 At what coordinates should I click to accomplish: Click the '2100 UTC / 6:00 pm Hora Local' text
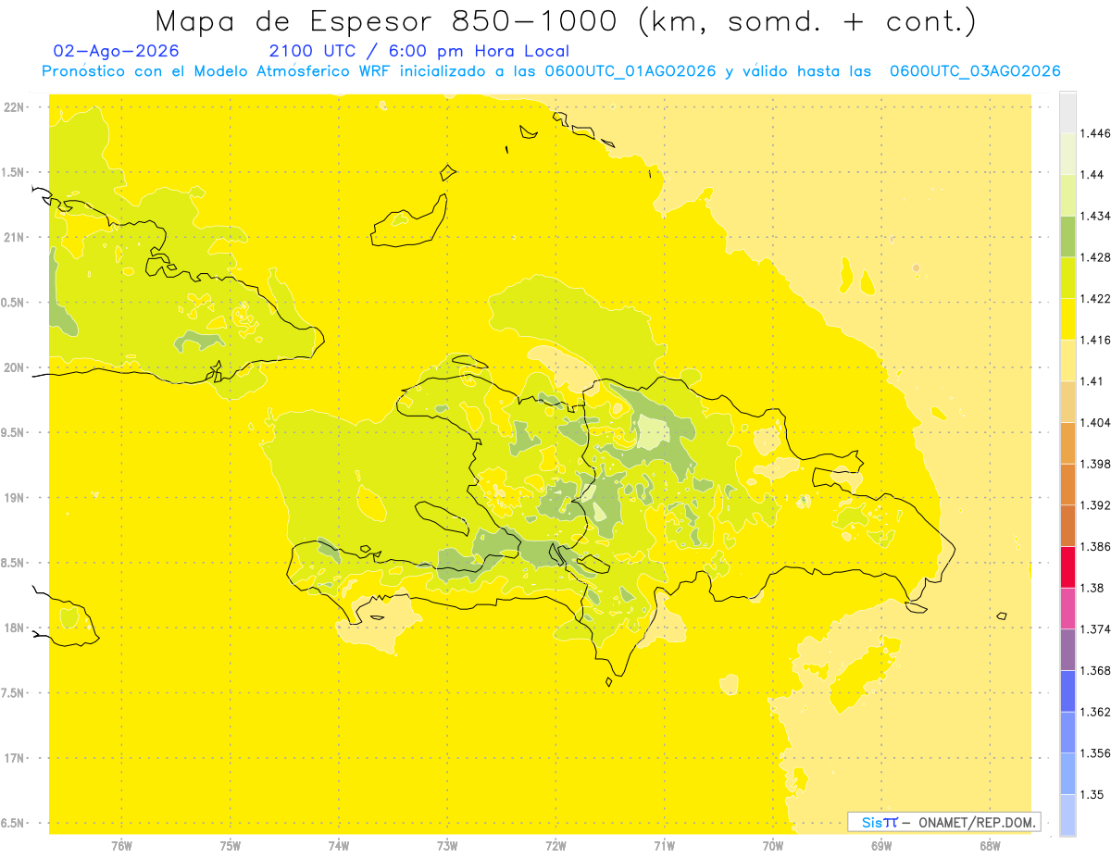(418, 52)
